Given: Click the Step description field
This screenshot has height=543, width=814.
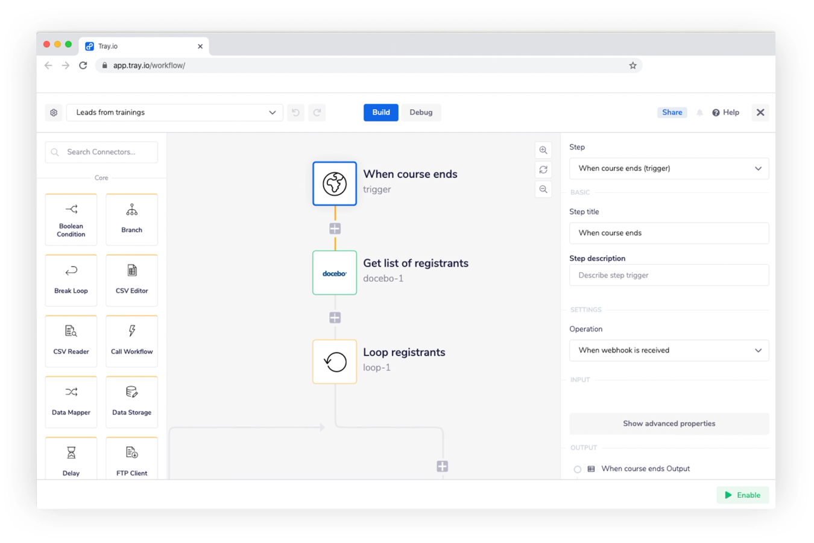Looking at the screenshot, I should point(669,275).
